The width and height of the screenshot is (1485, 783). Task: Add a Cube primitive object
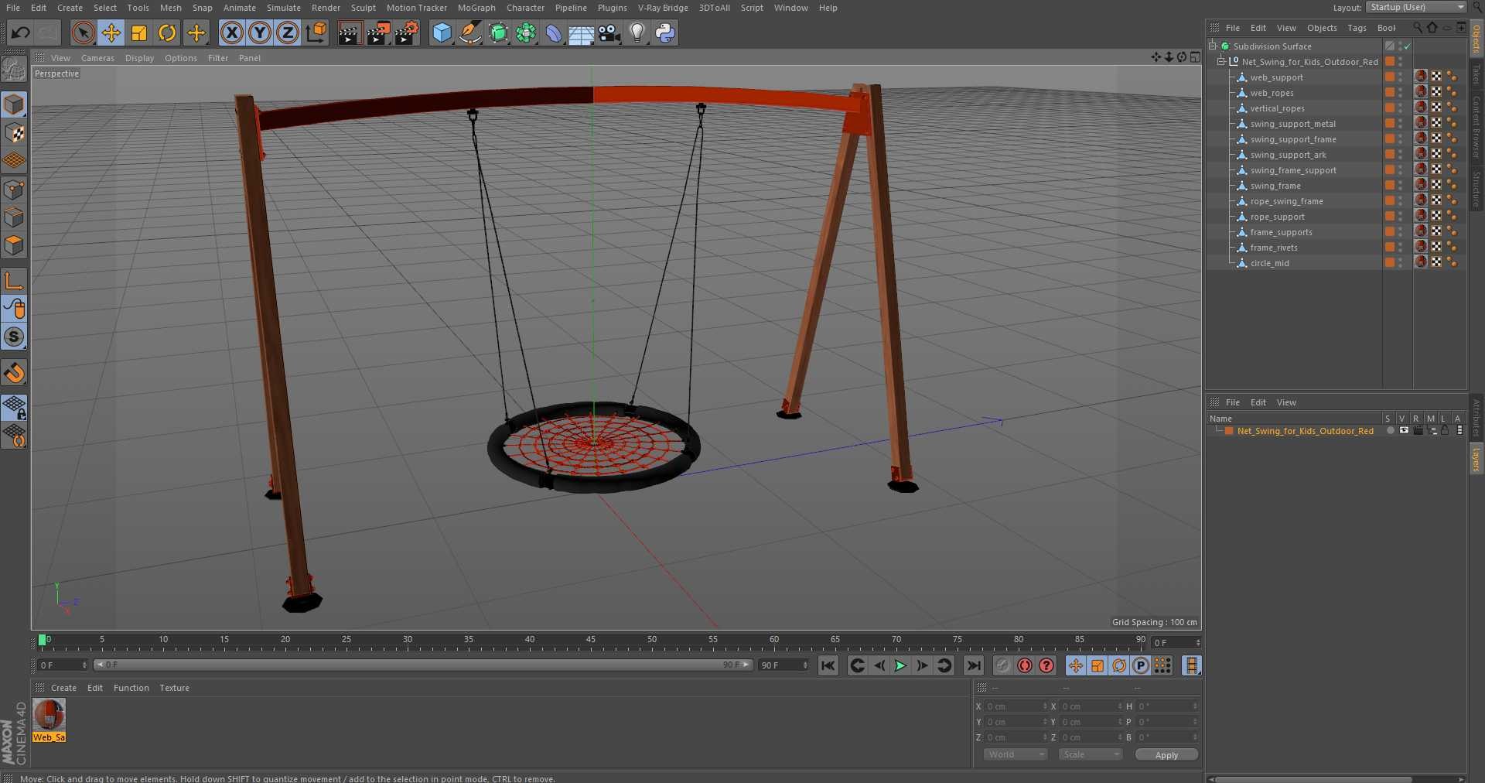point(442,32)
